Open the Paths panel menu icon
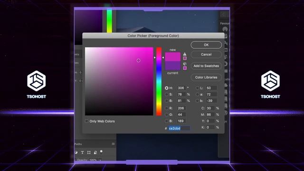The width and height of the screenshot is (304, 171). point(113,144)
